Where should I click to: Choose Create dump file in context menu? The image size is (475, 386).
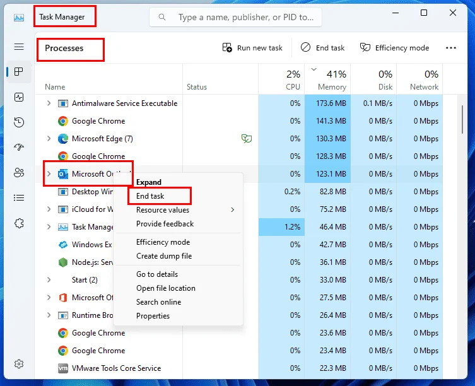178,256
